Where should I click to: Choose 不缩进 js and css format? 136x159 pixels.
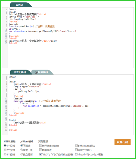coord(21,145)
